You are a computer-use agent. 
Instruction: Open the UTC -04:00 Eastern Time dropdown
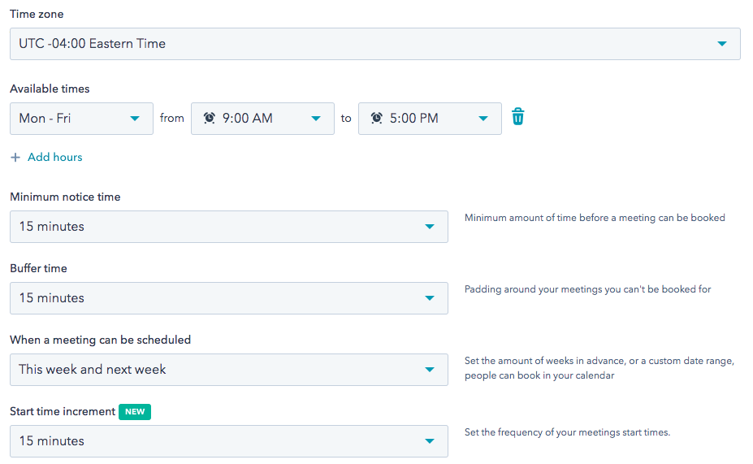[x=375, y=44]
